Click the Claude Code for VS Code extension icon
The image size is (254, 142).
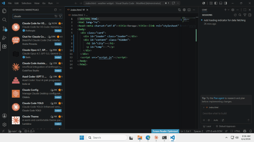[x=16, y=27]
